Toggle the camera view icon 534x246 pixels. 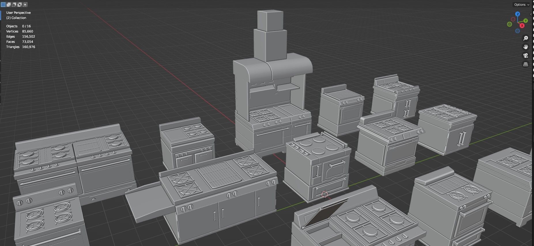tap(526, 55)
